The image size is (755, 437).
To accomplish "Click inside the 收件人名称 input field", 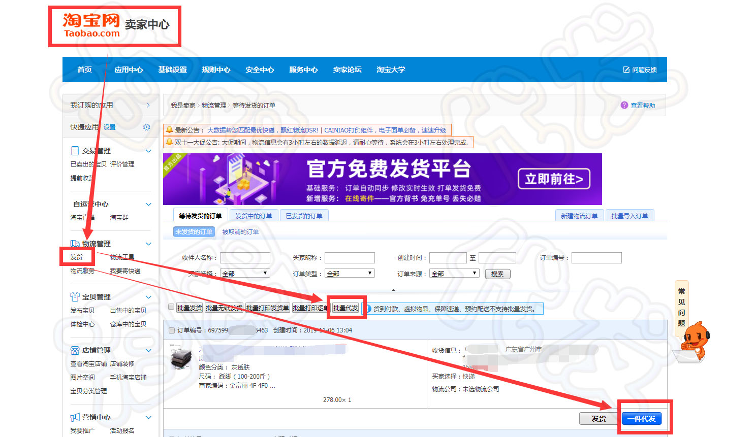I will [x=245, y=258].
